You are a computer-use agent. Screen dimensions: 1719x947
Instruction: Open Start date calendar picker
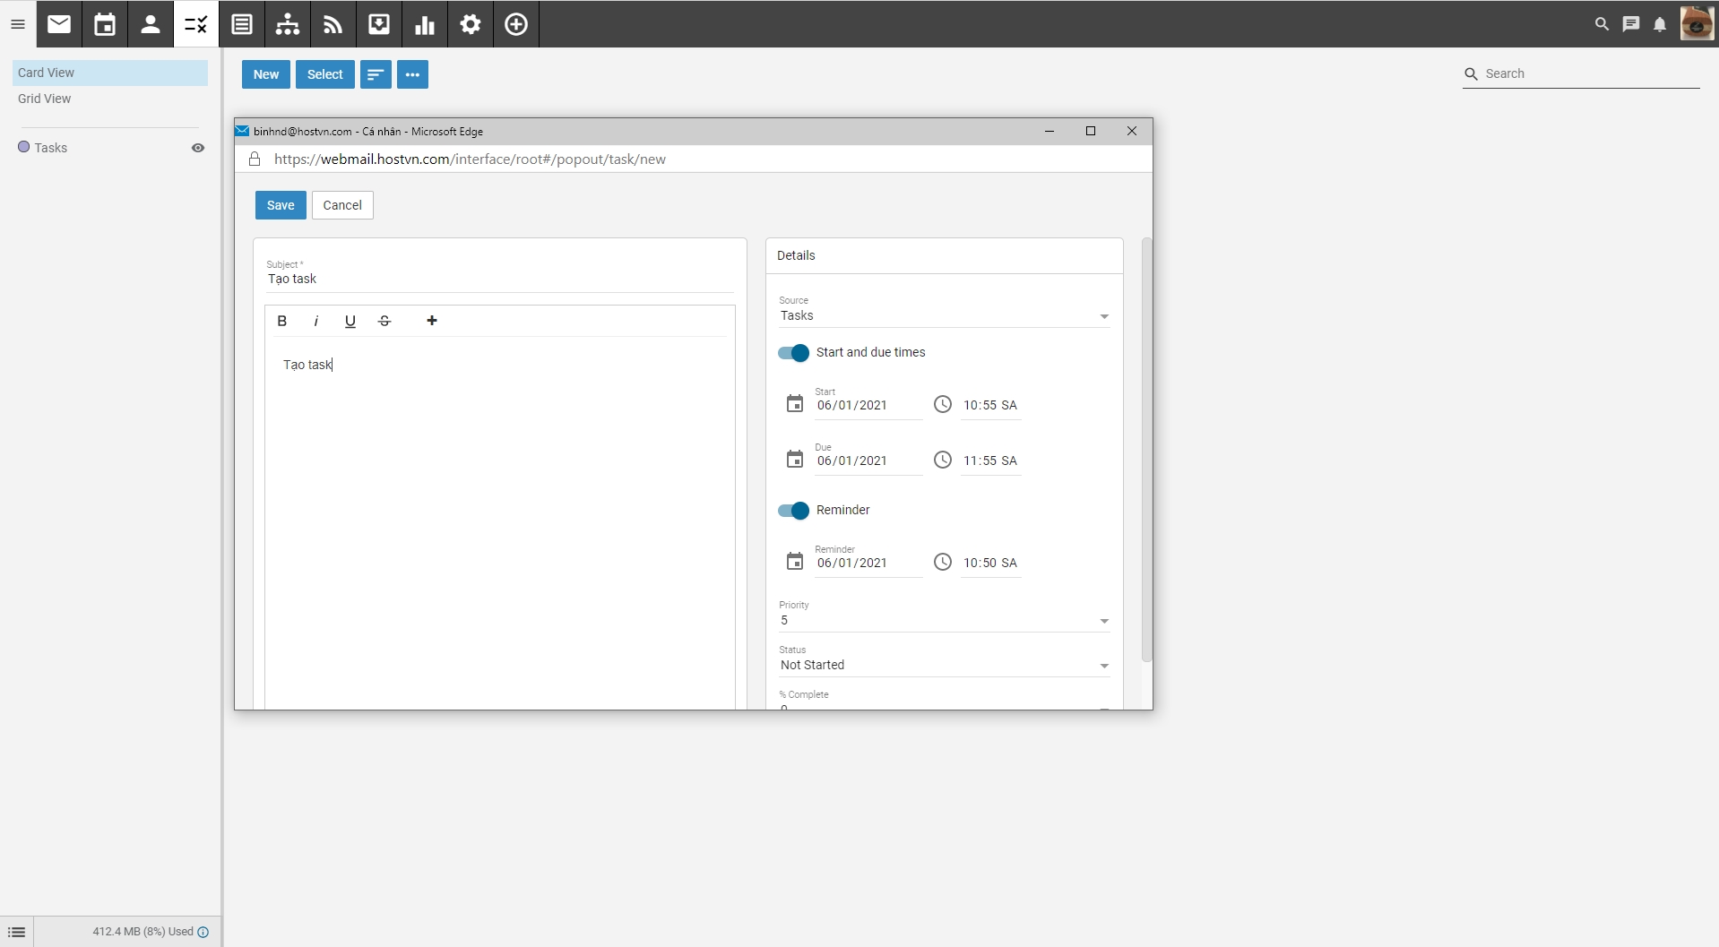pos(795,404)
